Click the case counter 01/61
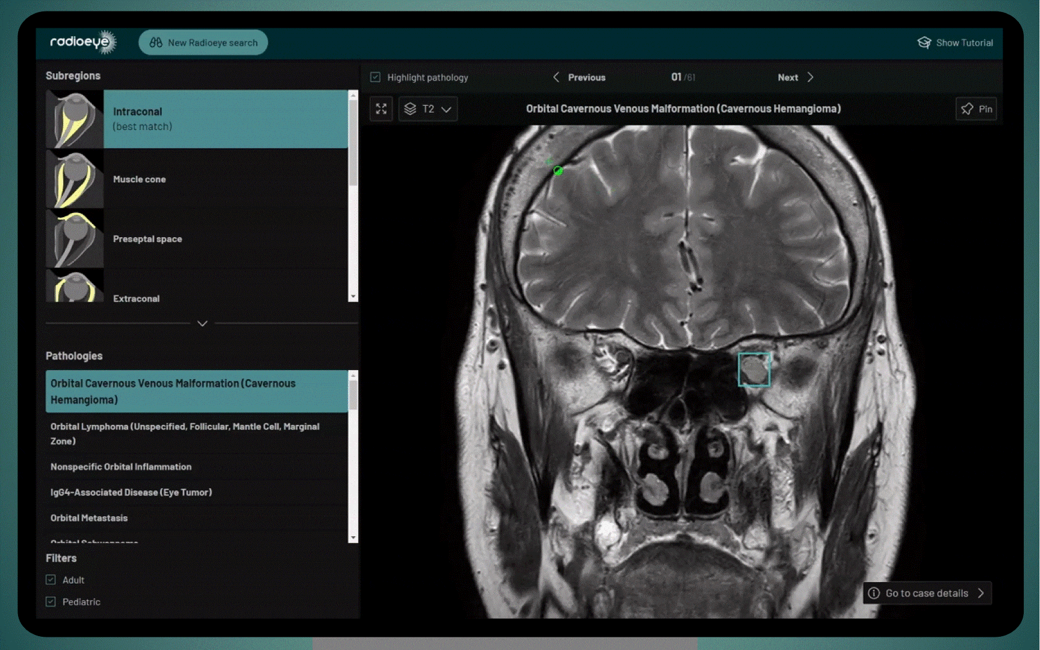 coord(683,77)
